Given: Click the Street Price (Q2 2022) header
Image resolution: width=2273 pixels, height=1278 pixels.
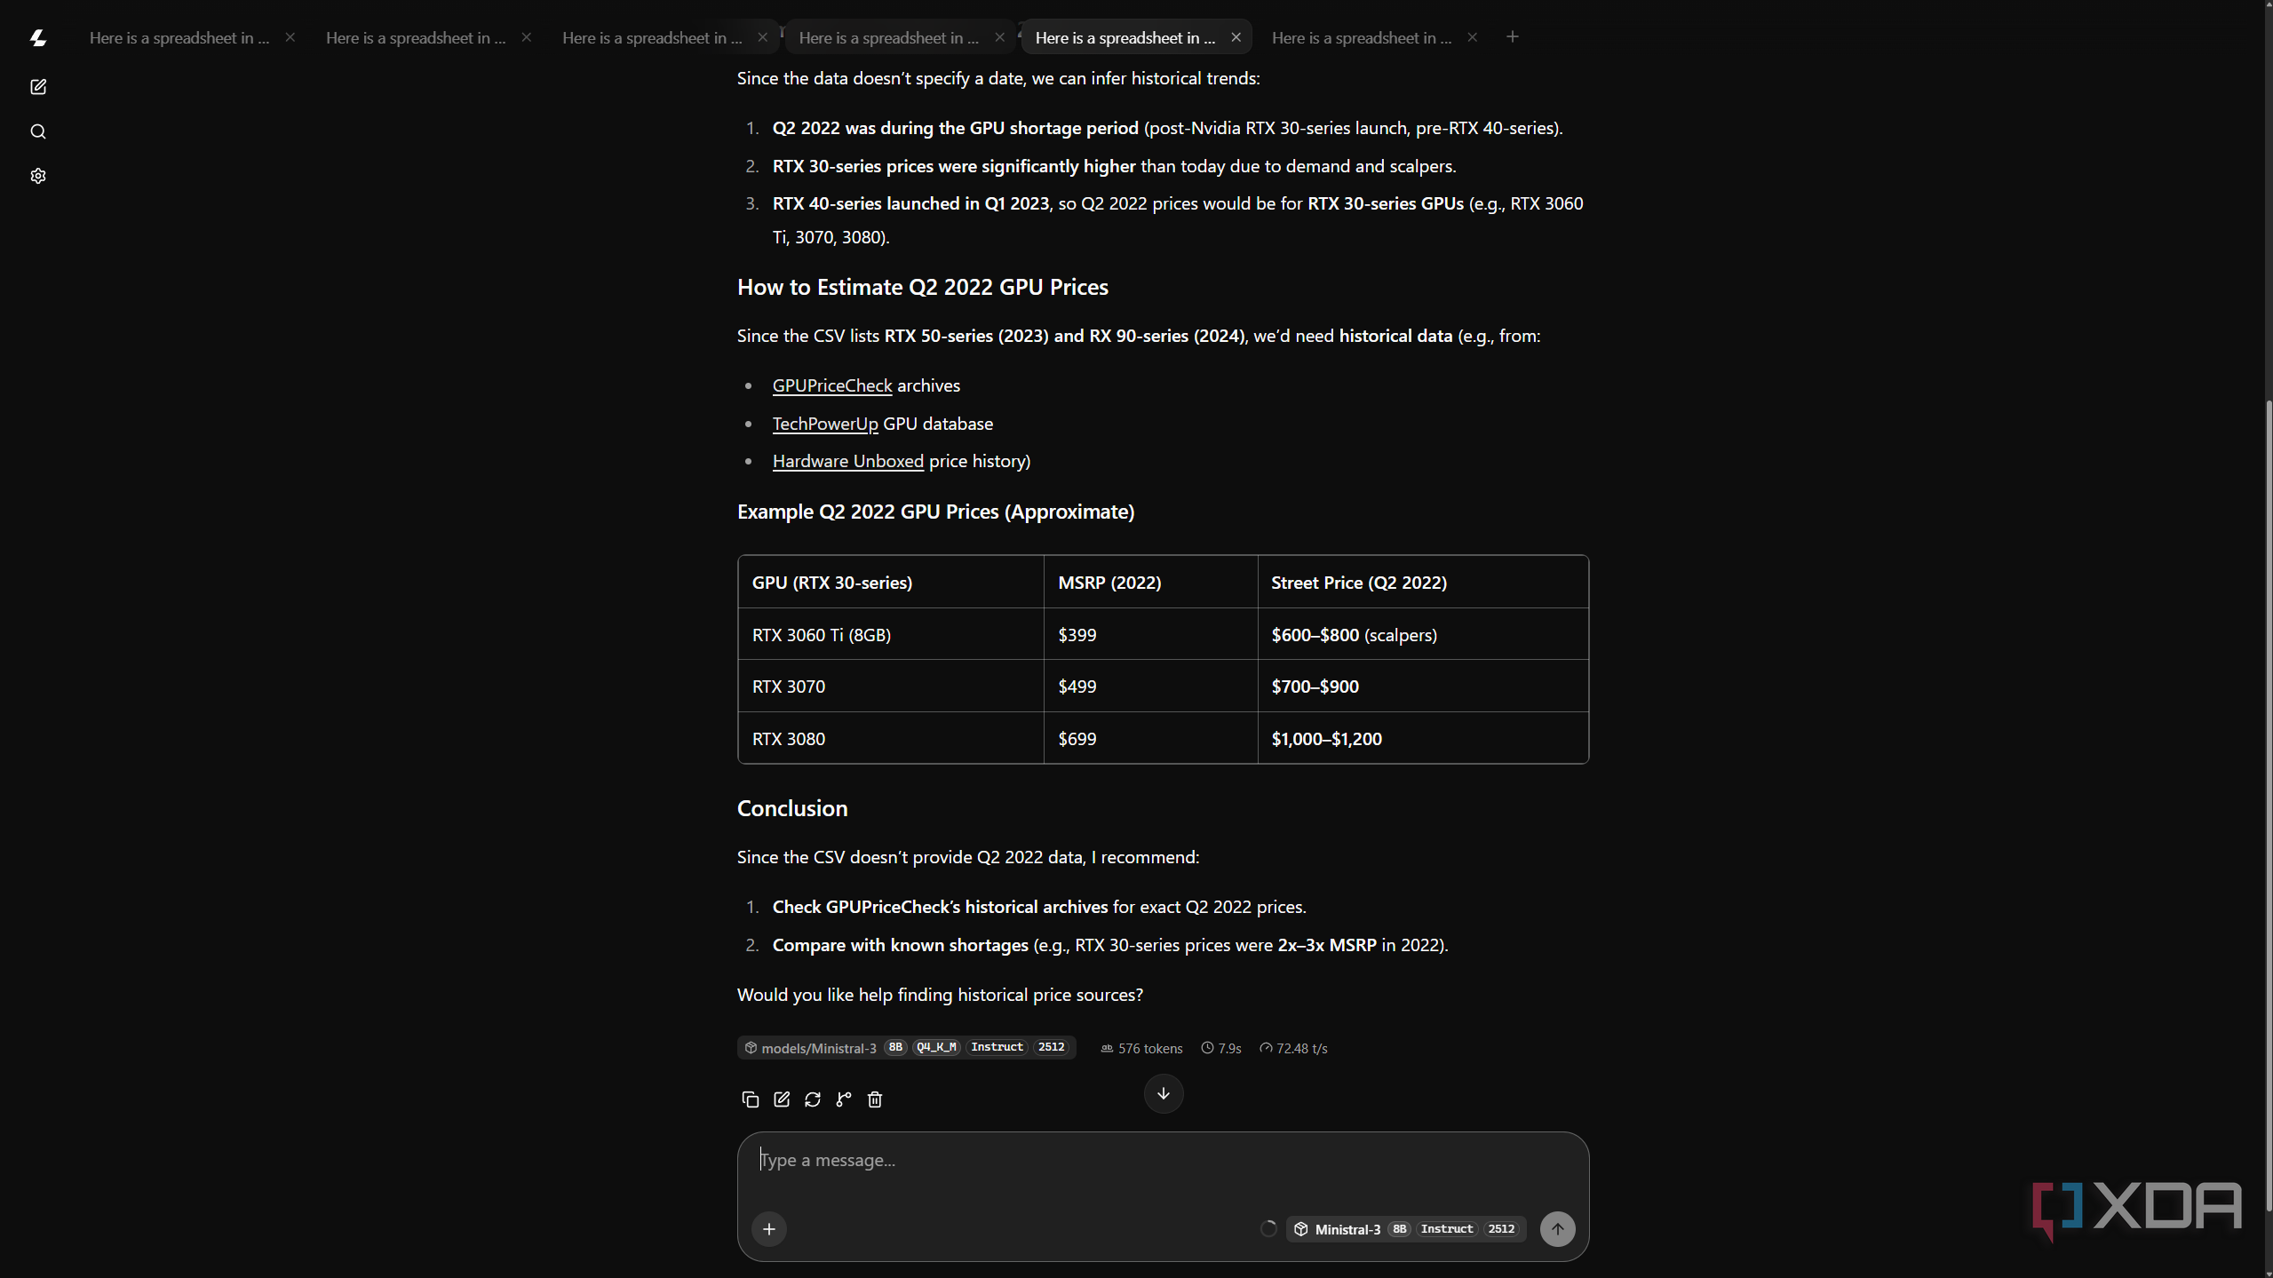Looking at the screenshot, I should coord(1422,582).
